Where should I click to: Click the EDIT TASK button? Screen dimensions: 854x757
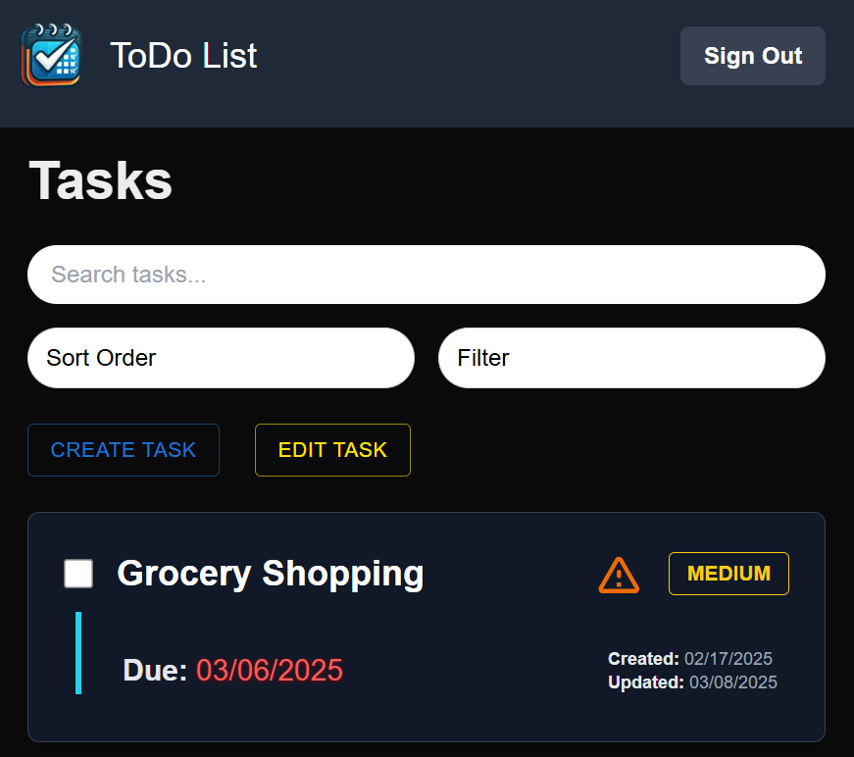pos(332,450)
